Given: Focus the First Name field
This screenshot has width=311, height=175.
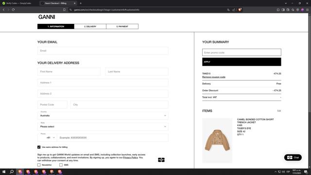Looking at the screenshot, I should coord(69,71).
